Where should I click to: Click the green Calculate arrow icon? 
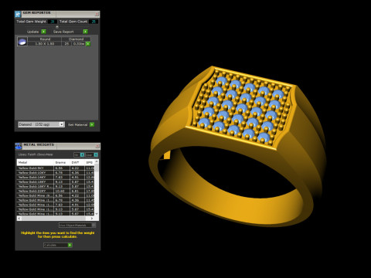pyautogui.click(x=70, y=245)
